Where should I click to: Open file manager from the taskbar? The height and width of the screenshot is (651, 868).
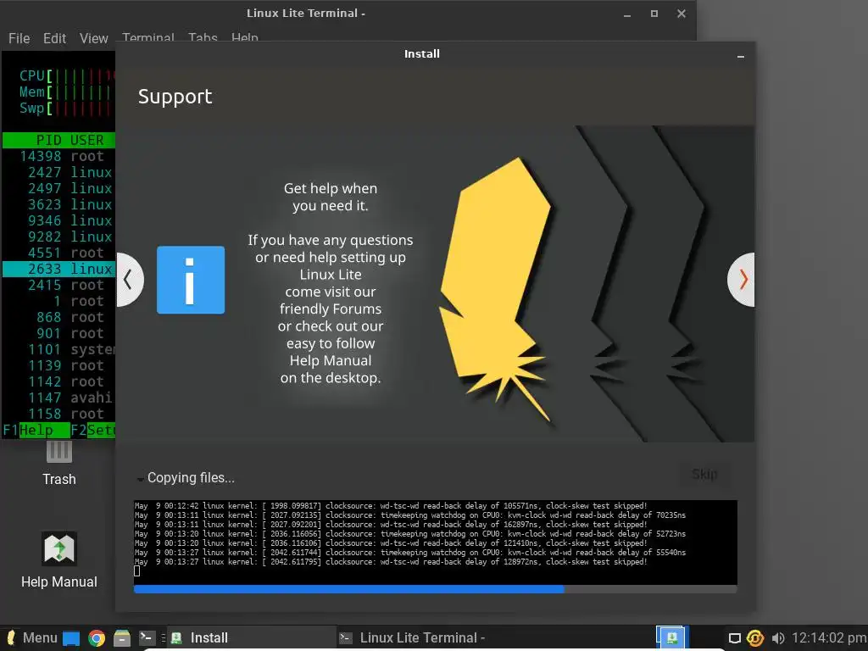point(122,638)
